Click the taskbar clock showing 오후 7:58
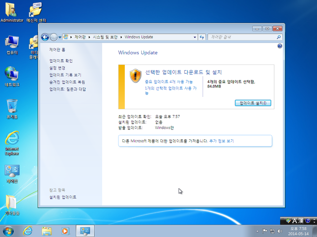 pos(298,231)
